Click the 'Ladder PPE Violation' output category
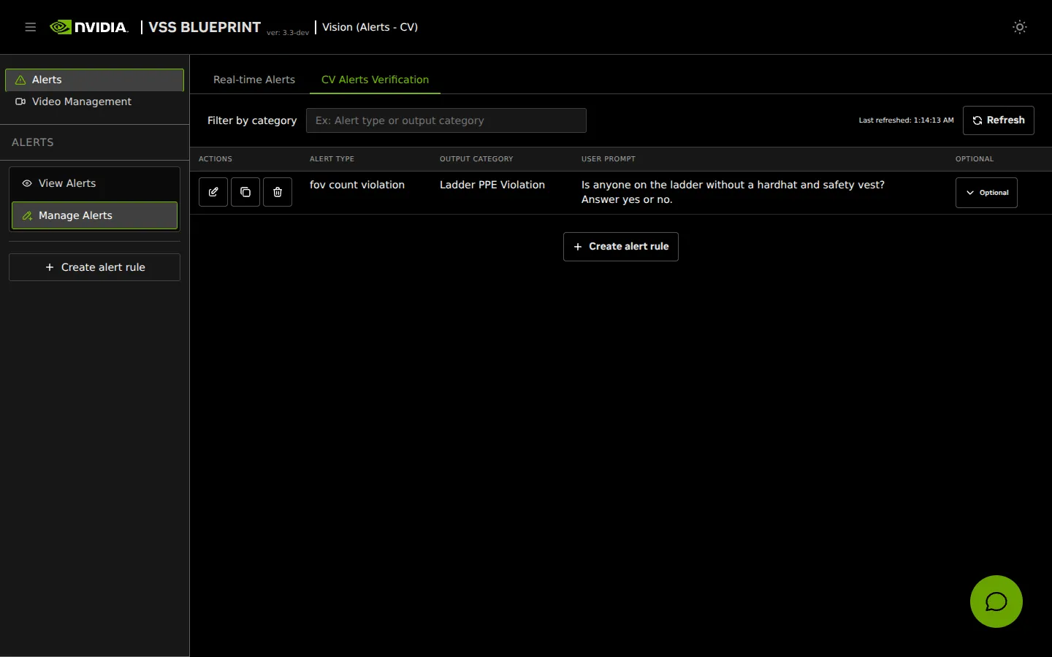This screenshot has height=657, width=1052. [x=492, y=185]
